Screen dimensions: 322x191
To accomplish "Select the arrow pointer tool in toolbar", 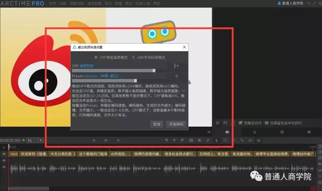I will tap(216, 140).
